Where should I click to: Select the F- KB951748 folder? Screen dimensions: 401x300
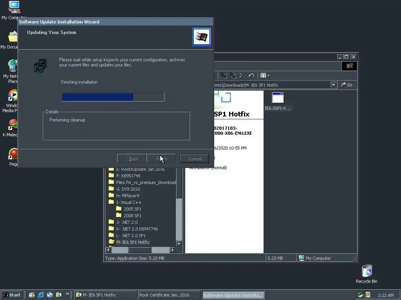click(128, 176)
